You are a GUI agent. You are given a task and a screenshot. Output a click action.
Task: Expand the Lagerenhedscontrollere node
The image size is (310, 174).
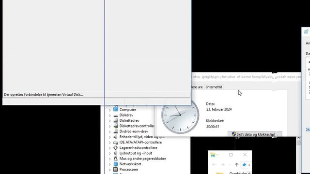110,148
